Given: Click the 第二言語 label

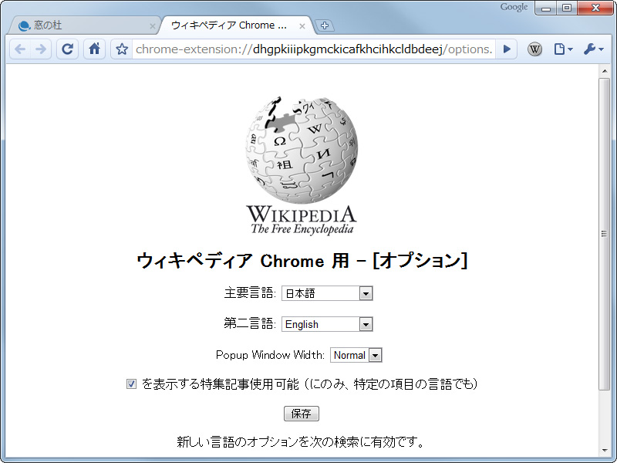Looking at the screenshot, I should tap(250, 323).
